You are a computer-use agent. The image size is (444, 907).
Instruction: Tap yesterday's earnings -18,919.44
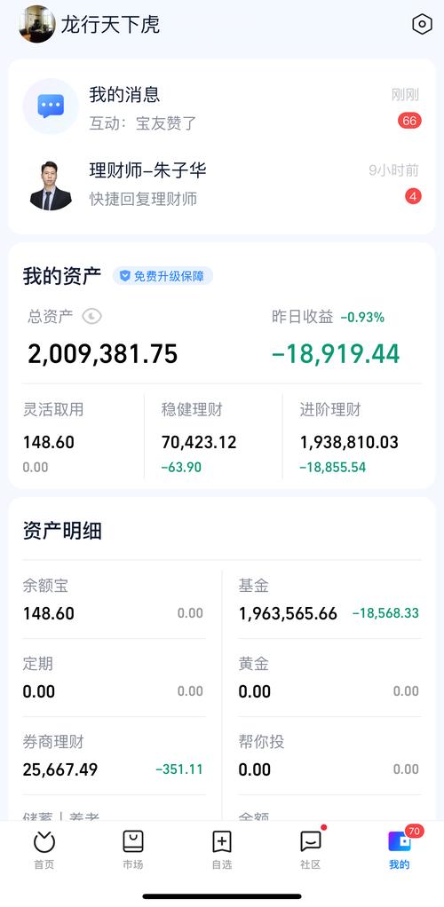click(336, 354)
